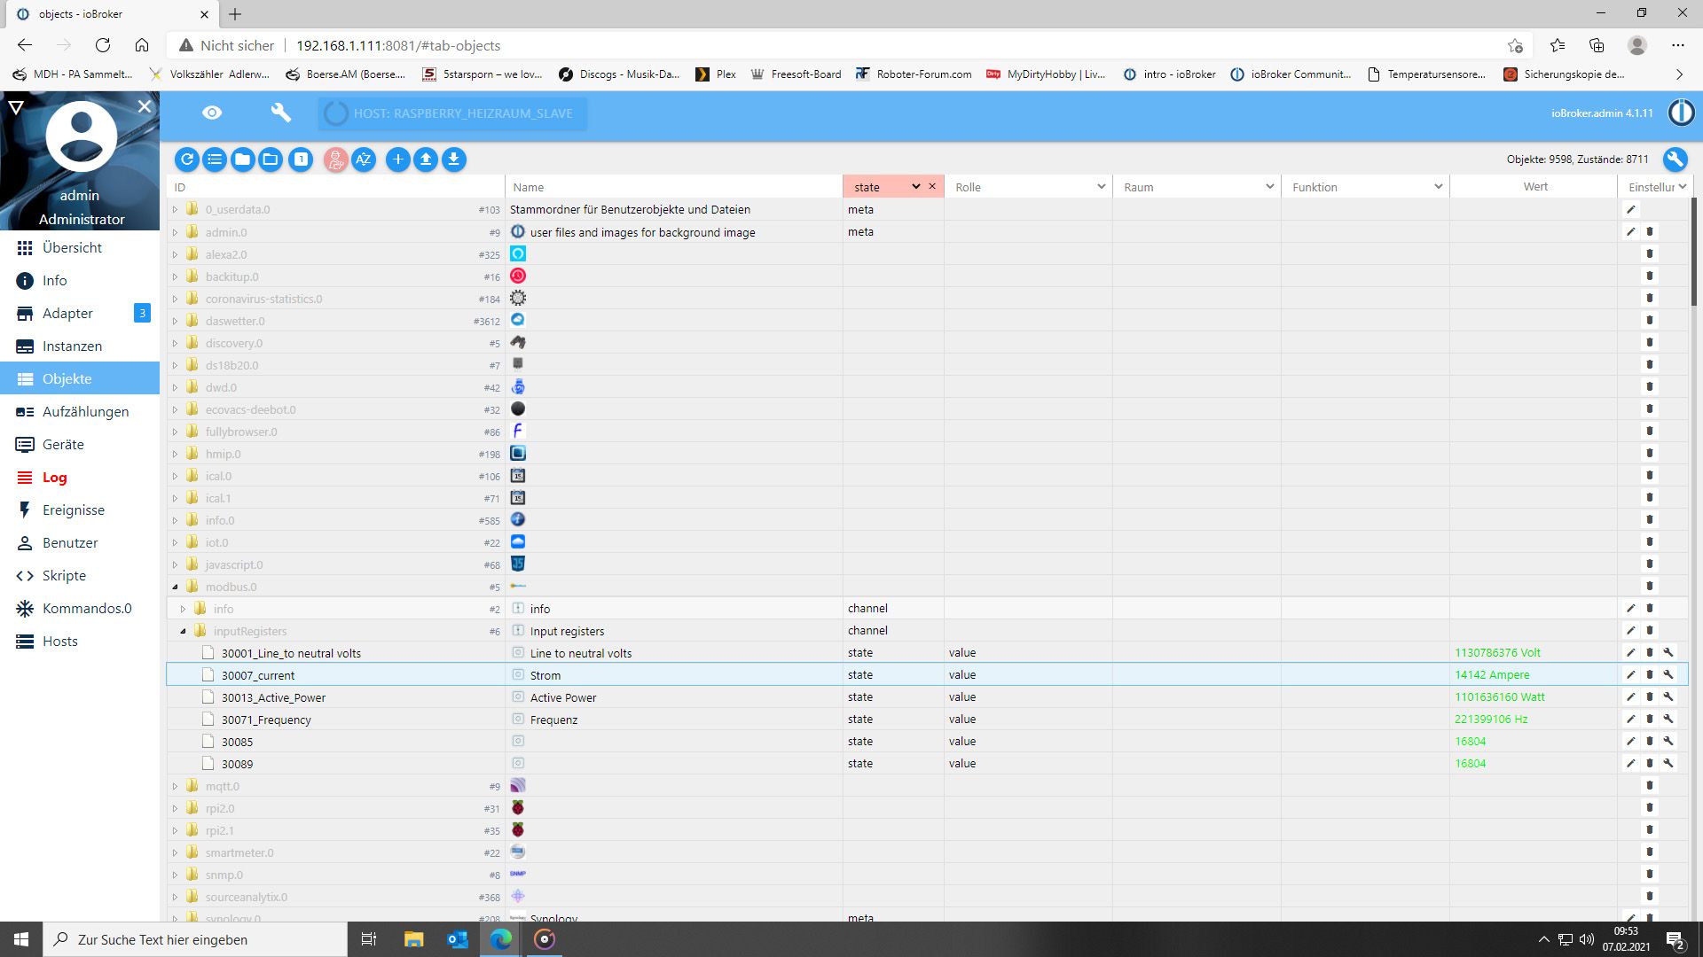The height and width of the screenshot is (957, 1703).
Task: Edit the 30007_current object with pencil icon
Action: (x=1630, y=675)
